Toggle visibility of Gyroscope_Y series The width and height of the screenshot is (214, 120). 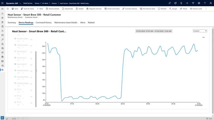coord(31,58)
